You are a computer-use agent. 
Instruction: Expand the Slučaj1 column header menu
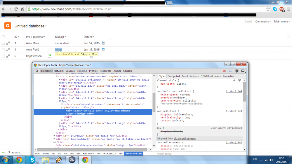[60, 37]
